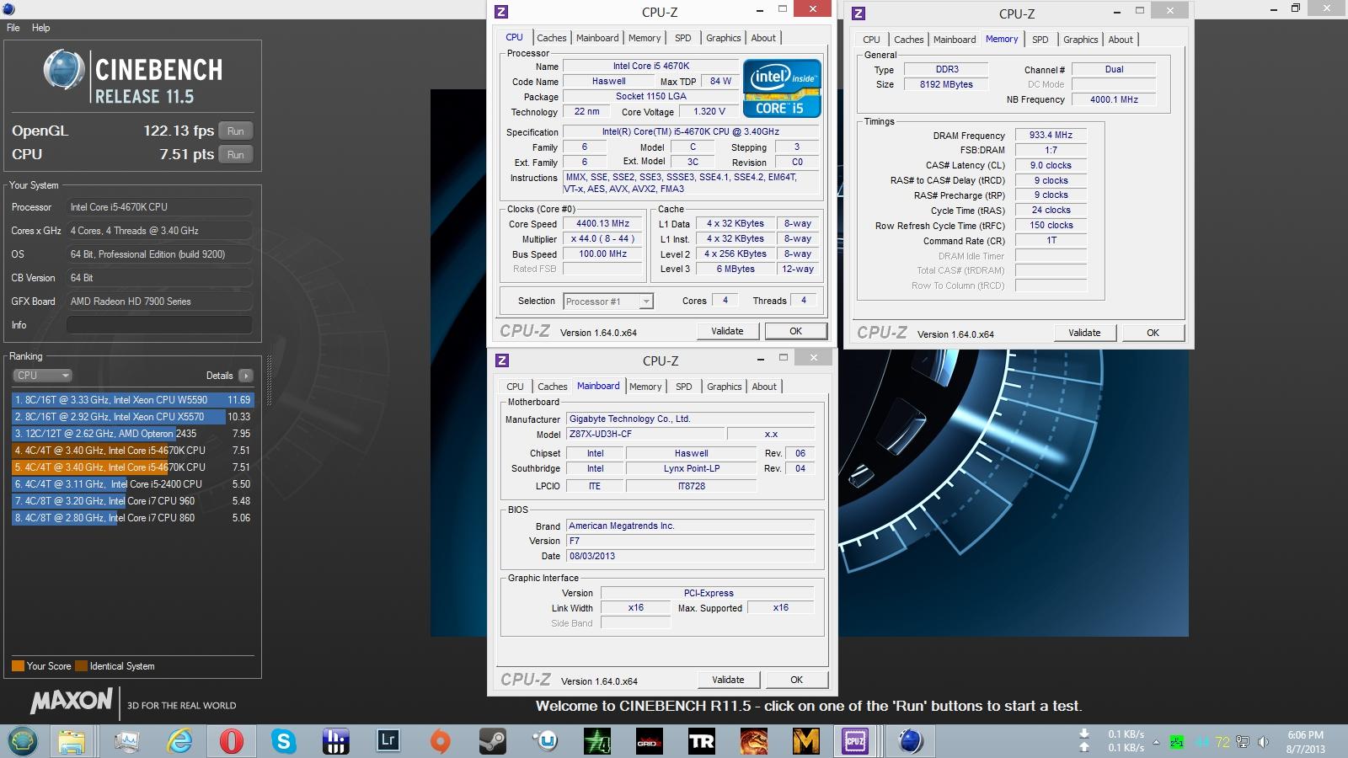Viewport: 1348px width, 758px height.
Task: Launch Mortal Kombat dragon taskbar icon
Action: click(x=754, y=741)
